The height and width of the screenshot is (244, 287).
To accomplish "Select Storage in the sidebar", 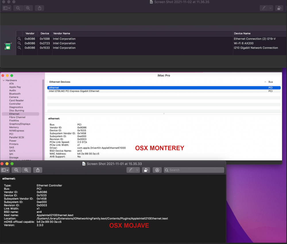I will 14,157.
